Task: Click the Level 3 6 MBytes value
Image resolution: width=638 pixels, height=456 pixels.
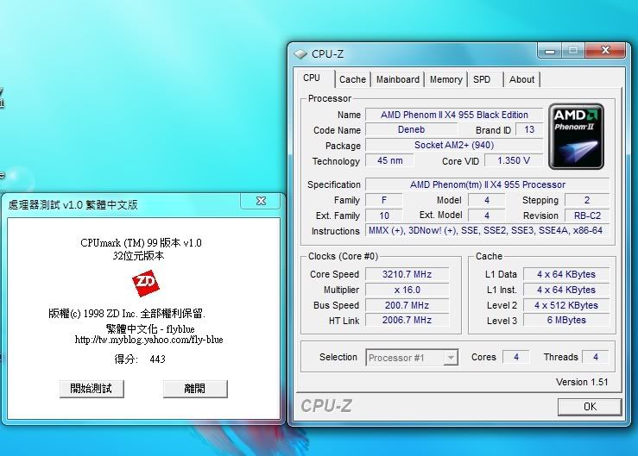Action: [566, 321]
